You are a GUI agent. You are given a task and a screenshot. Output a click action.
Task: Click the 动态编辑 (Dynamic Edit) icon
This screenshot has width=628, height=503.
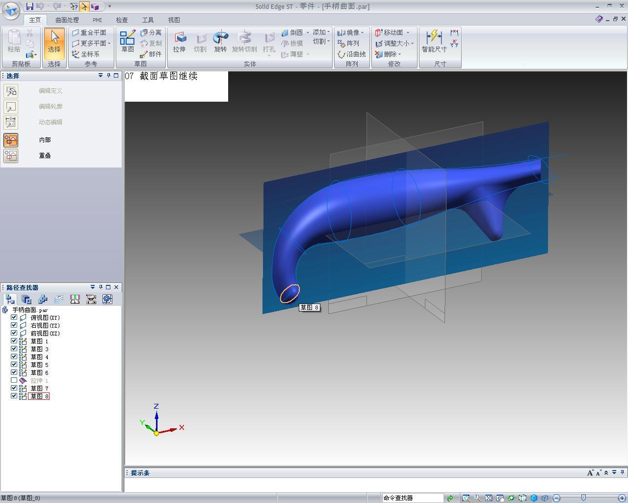coord(11,122)
